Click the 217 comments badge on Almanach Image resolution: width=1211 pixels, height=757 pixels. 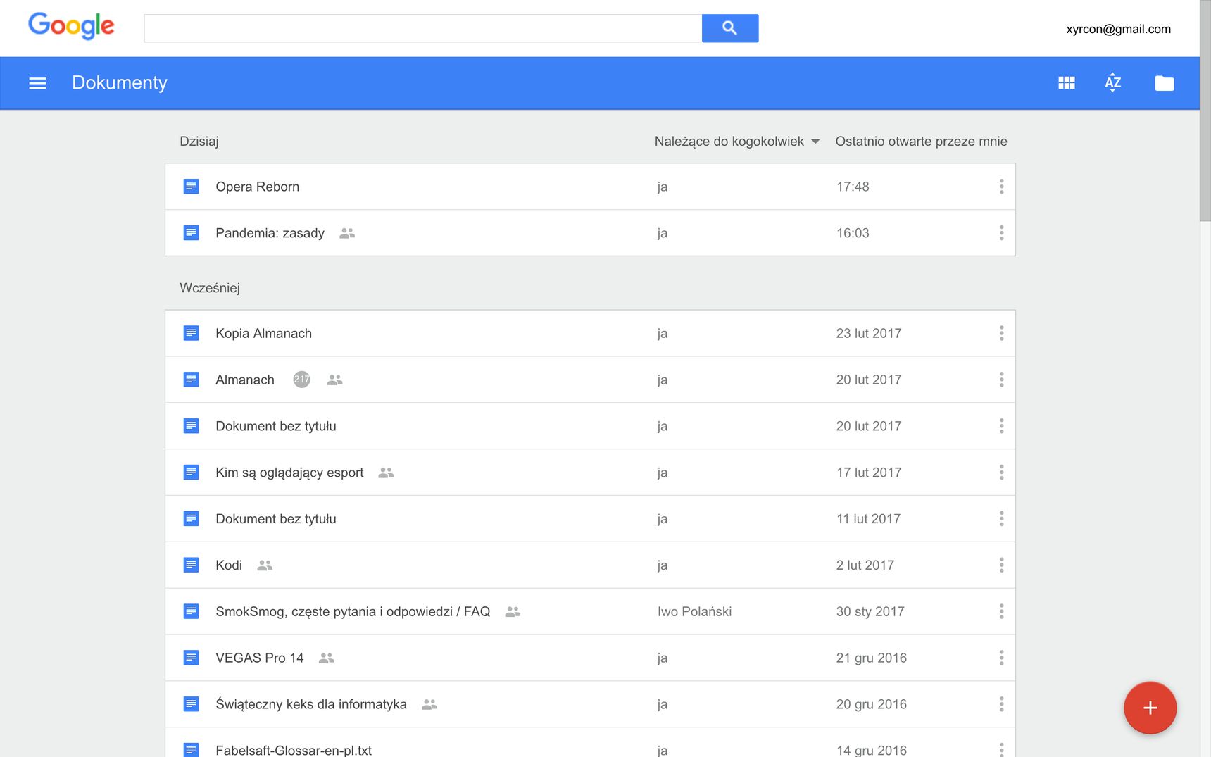(301, 380)
